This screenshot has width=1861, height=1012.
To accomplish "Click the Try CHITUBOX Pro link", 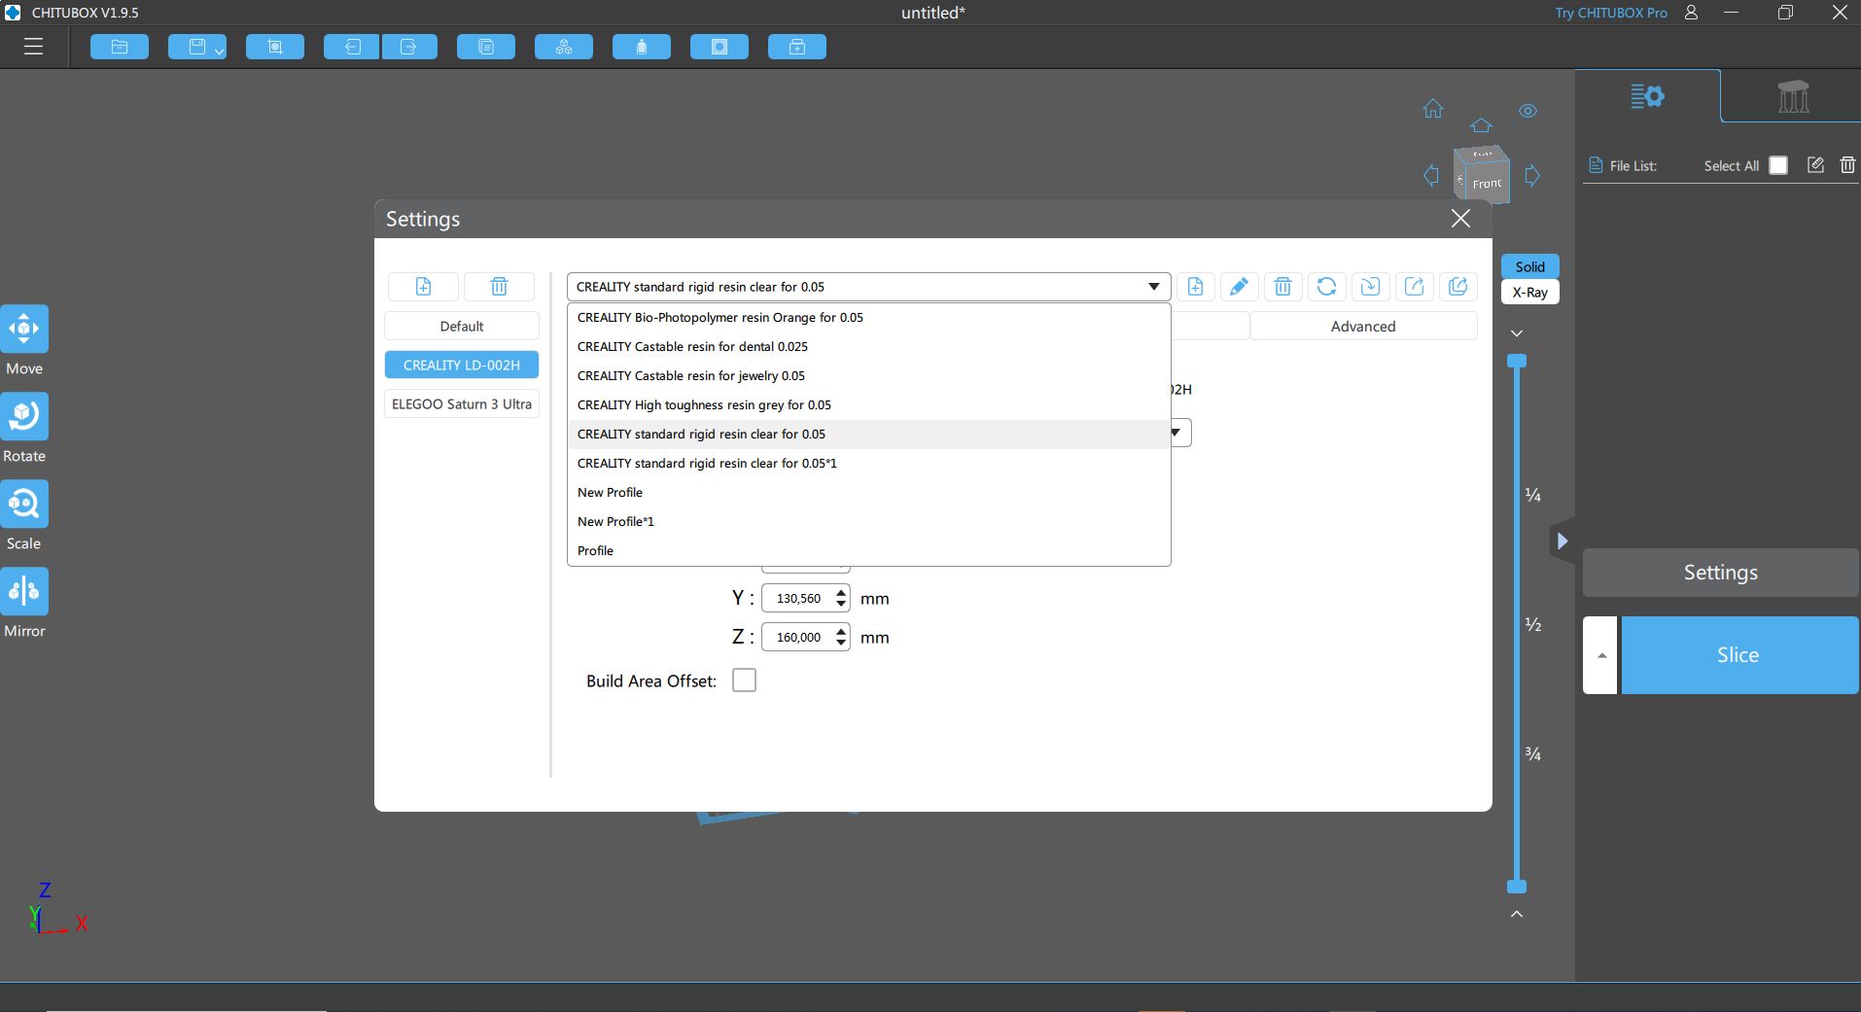I will tap(1610, 13).
